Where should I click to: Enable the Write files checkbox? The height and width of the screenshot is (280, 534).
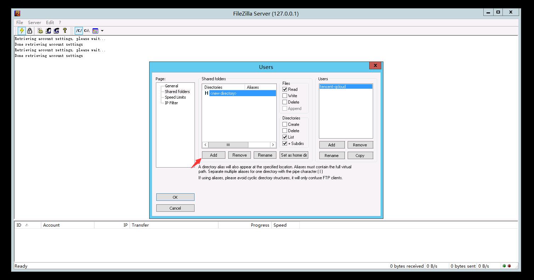285,96
